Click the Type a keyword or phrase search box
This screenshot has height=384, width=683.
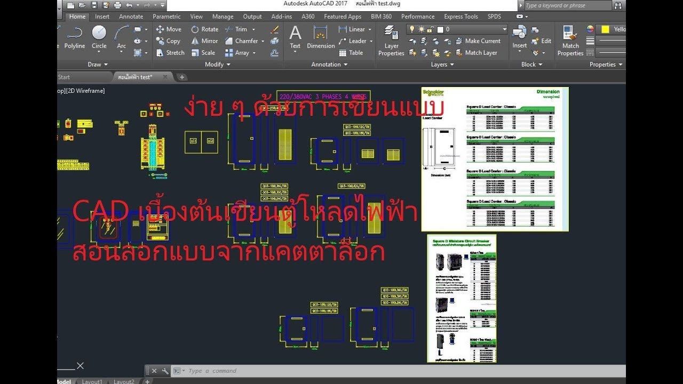coord(568,5)
